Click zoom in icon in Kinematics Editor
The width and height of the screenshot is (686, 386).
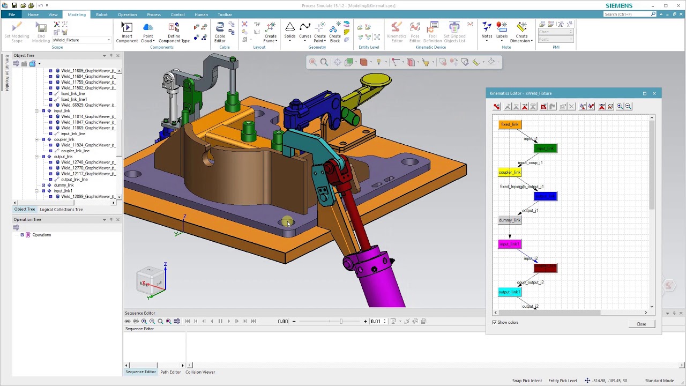(620, 107)
